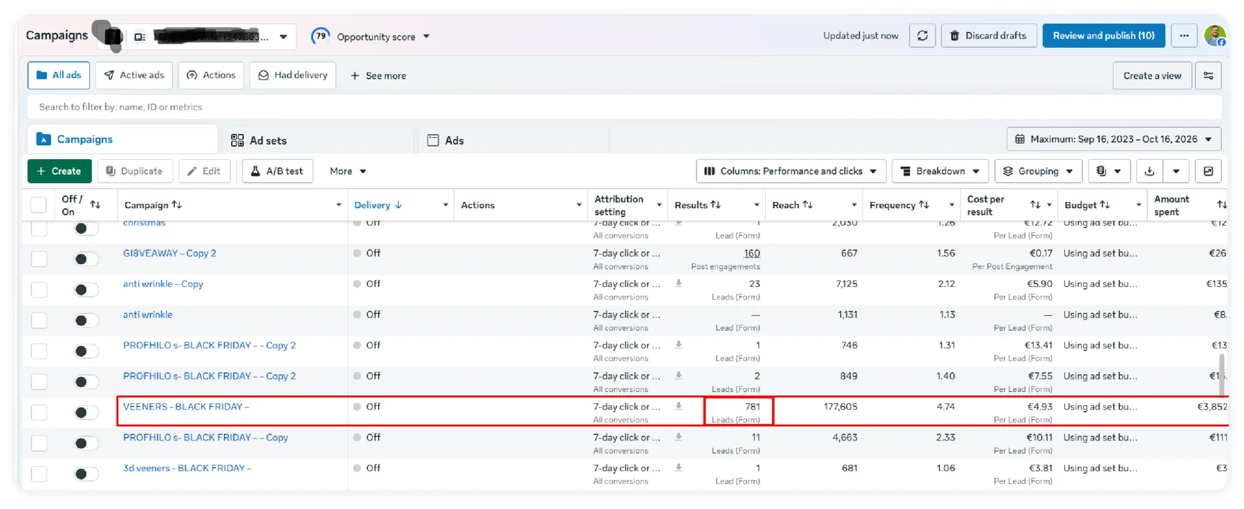The height and width of the screenshot is (509, 1244).
Task: Expand the Grouping dropdown
Action: [x=1038, y=171]
